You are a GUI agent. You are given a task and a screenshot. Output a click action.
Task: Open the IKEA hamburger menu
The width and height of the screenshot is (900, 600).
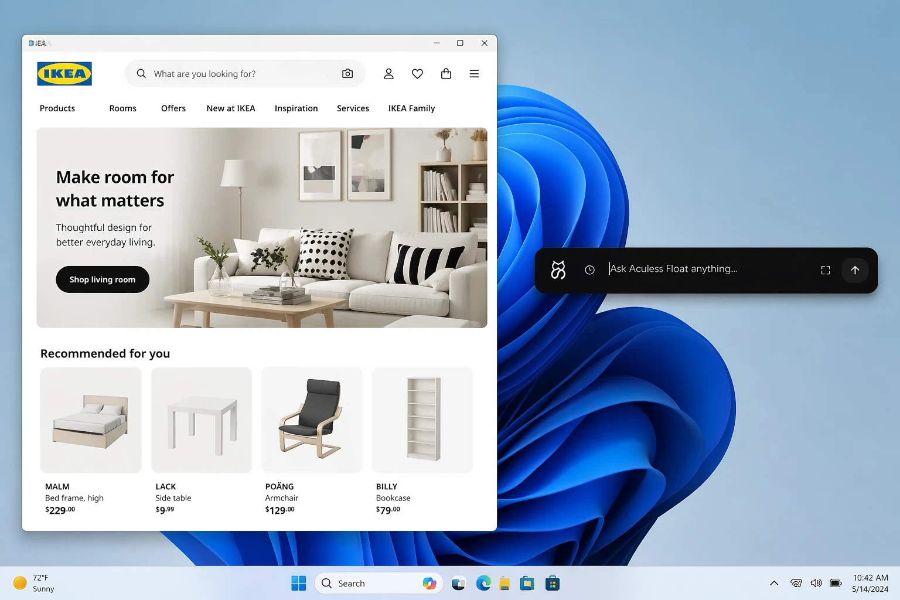(x=474, y=74)
